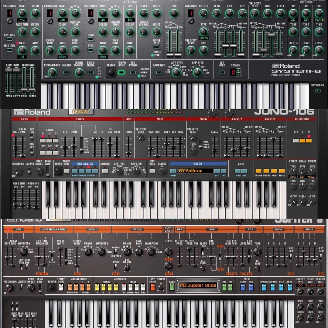
Task: Click the OPTION button on Juno-106
Action: (258, 171)
